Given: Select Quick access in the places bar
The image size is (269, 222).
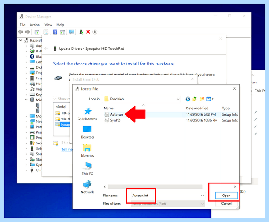Looking at the screenshot, I should point(87,114).
